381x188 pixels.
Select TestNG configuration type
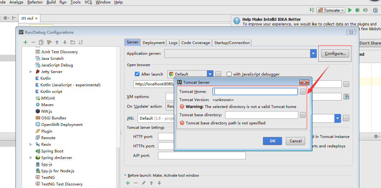45,178
